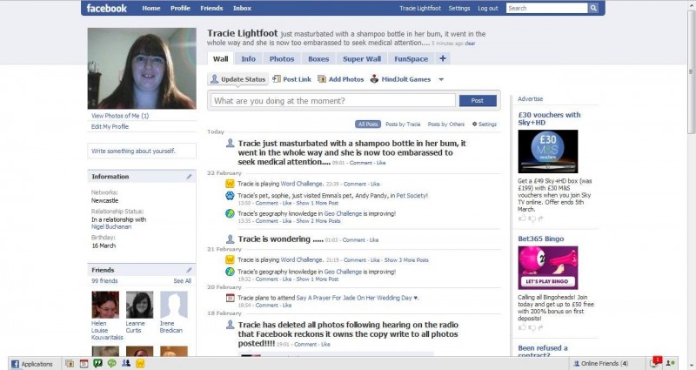Image resolution: width=696 pixels, height=370 pixels.
Task: Switch to the Photos tab
Action: point(282,58)
